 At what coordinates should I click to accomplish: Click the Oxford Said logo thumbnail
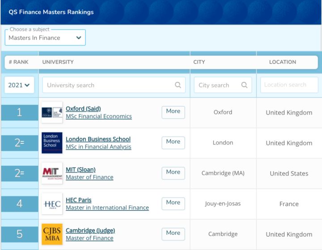click(52, 112)
